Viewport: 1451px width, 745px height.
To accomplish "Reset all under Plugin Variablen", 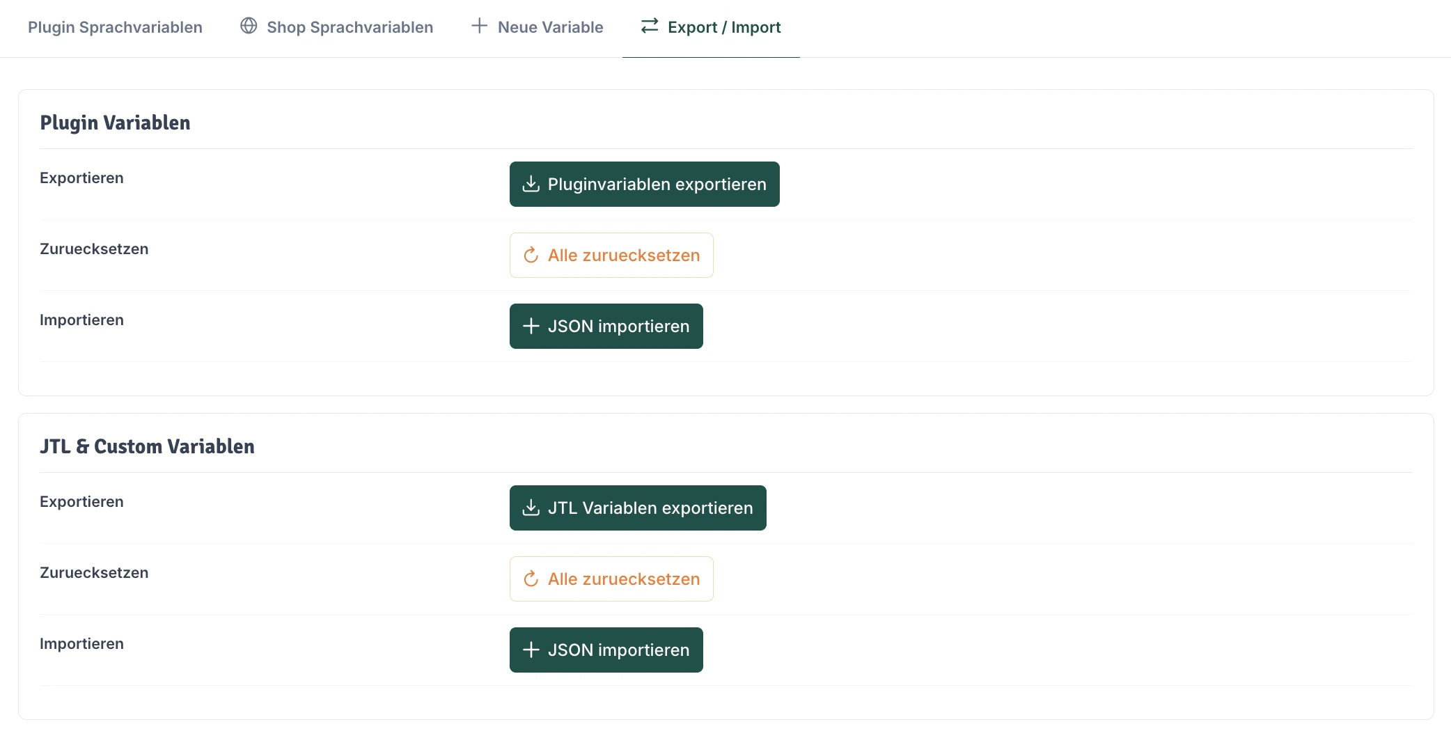I will coord(611,255).
